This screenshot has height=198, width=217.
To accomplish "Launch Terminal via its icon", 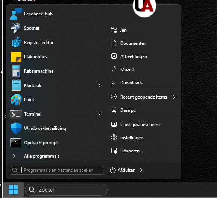I will click(x=16, y=114).
